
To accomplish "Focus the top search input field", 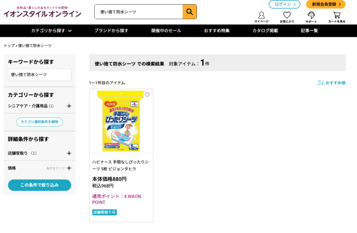I will click(x=139, y=11).
